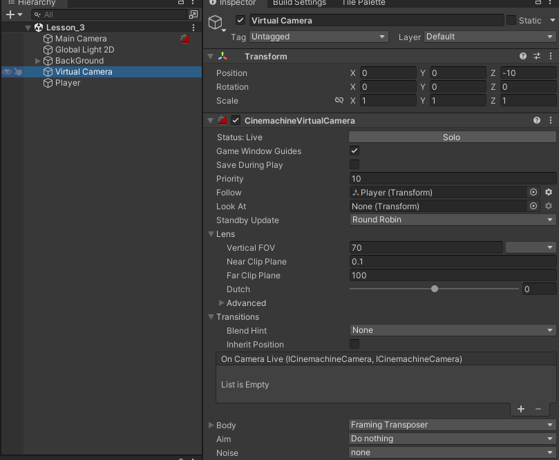Open the Tag dropdown

click(x=319, y=37)
